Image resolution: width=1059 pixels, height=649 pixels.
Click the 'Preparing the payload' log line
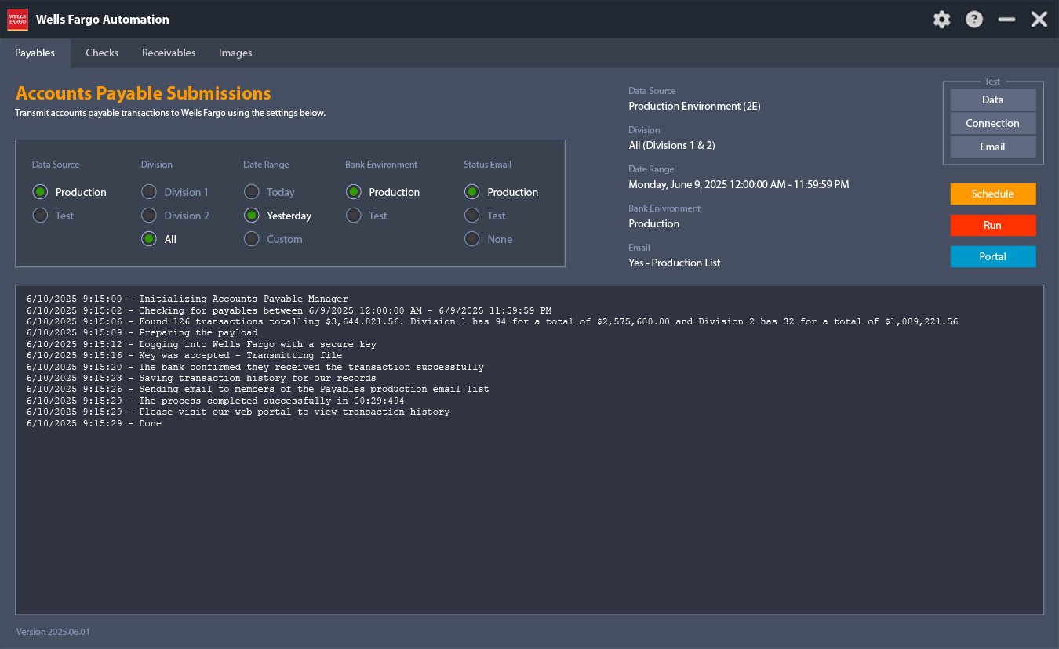point(142,333)
